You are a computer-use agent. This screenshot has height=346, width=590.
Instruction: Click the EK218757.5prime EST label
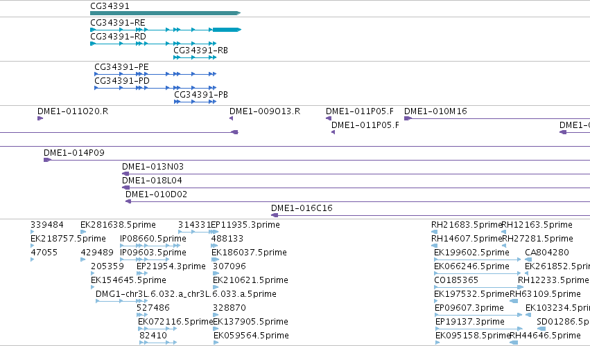[x=68, y=239]
